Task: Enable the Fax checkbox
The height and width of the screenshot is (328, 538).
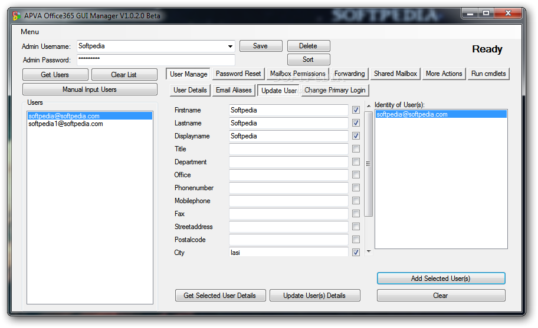Action: coord(356,214)
